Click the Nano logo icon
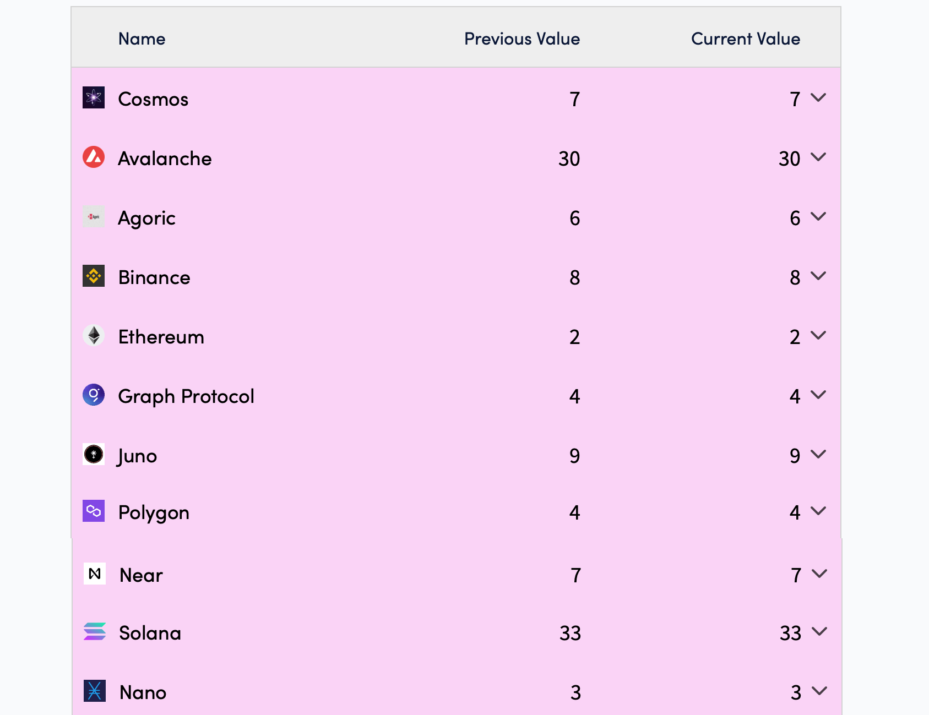 pyautogui.click(x=95, y=691)
